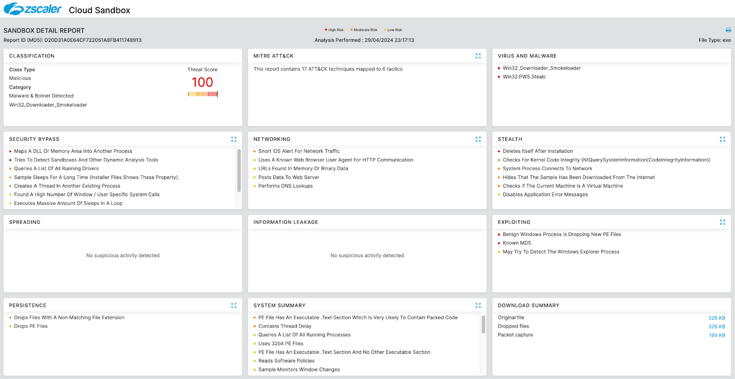Expand the Persistence panel
This screenshot has width=735, height=379.
(233, 306)
